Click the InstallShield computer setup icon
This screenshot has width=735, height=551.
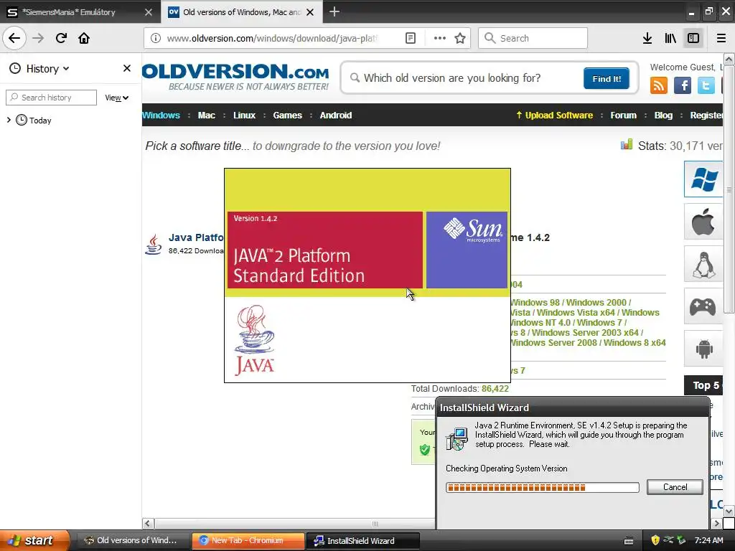[x=457, y=438]
